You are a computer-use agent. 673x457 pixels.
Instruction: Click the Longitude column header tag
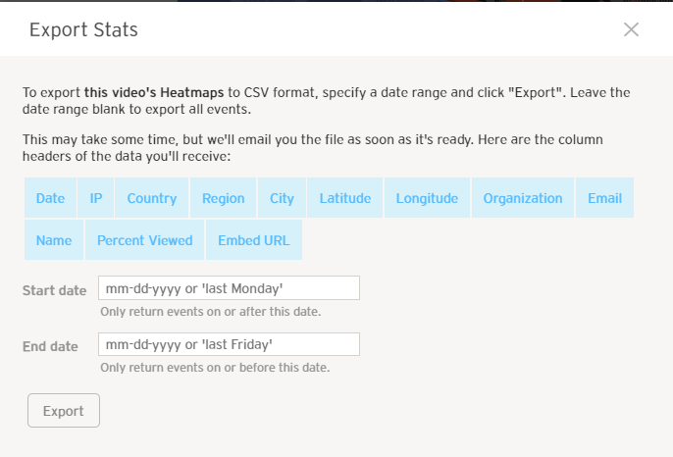(x=427, y=198)
